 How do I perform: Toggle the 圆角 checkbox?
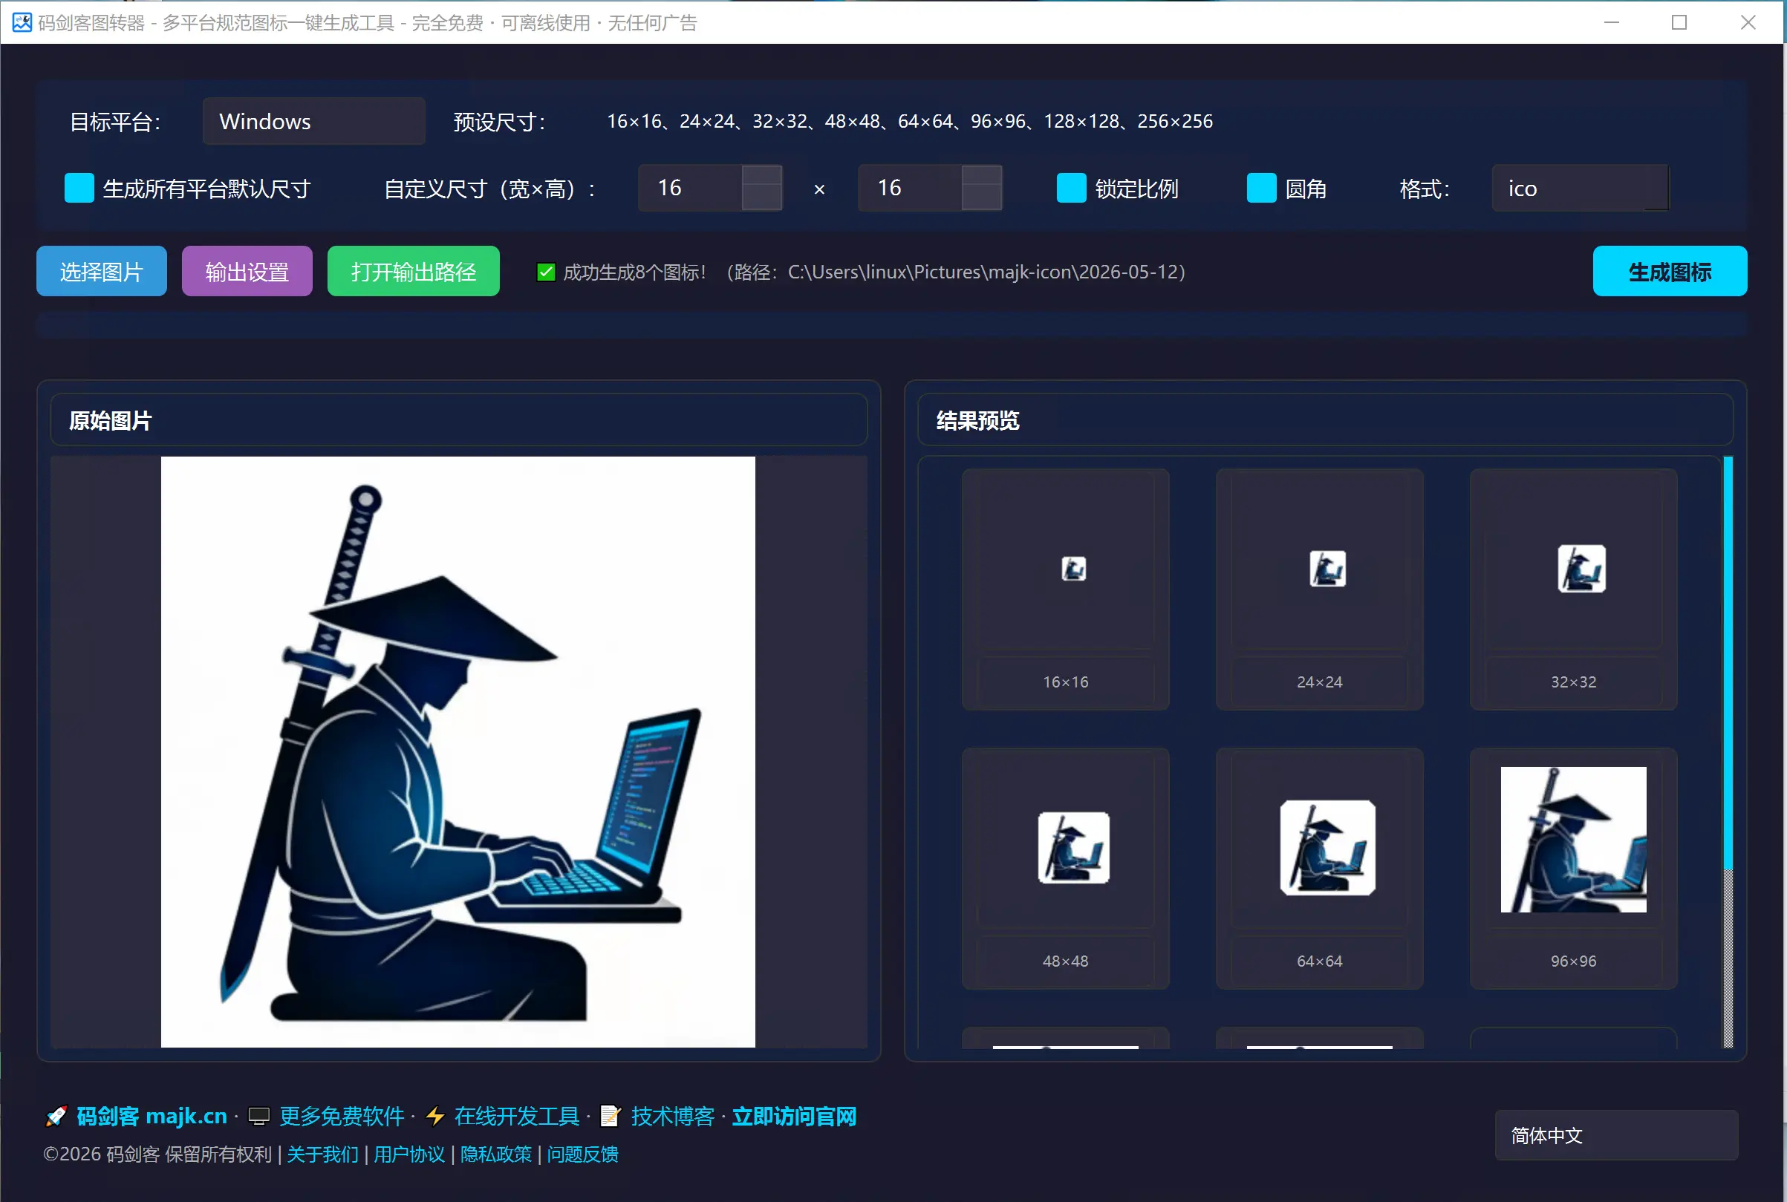click(x=1261, y=188)
